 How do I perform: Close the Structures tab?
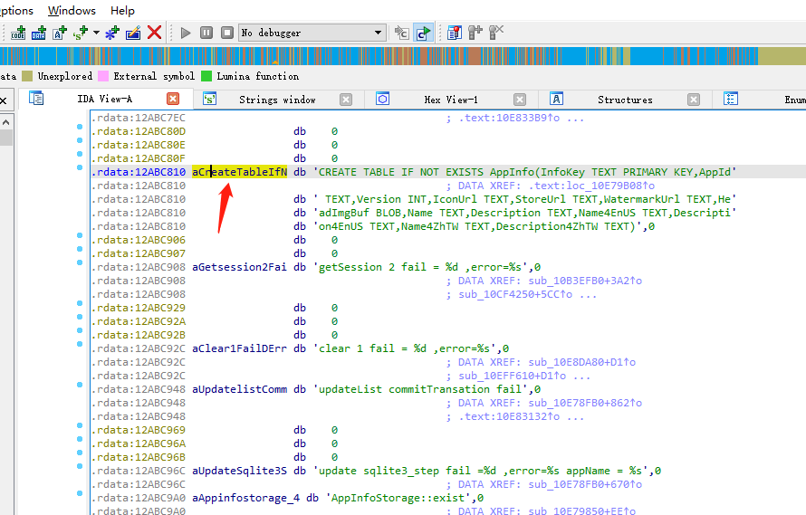[x=694, y=100]
